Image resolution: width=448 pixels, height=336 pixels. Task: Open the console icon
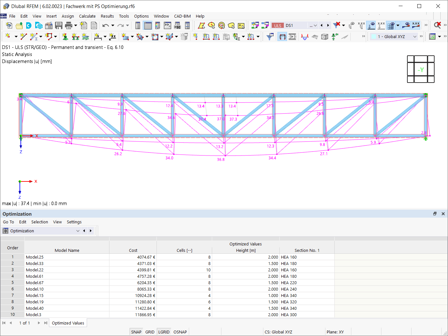(167, 26)
